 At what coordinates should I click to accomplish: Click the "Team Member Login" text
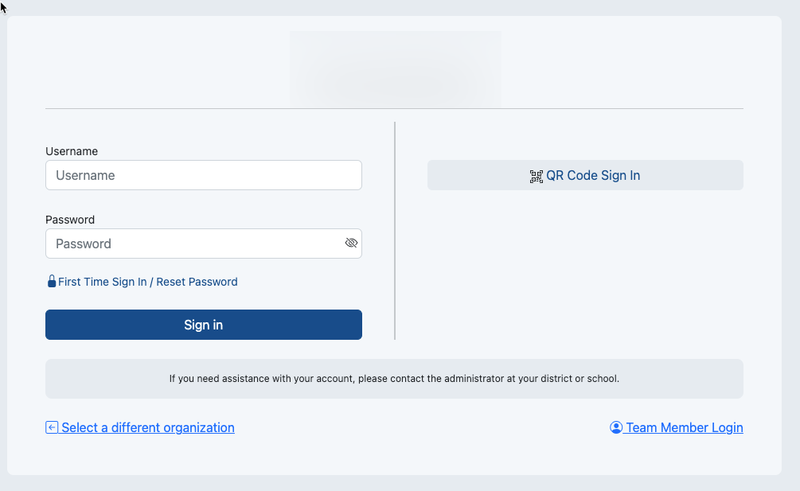point(685,427)
